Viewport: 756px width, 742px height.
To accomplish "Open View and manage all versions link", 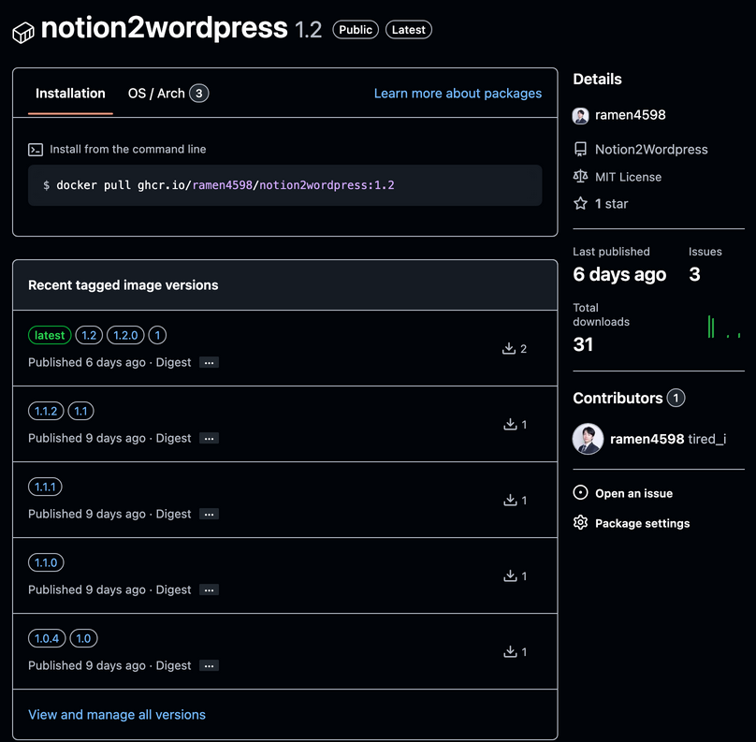I will click(117, 715).
